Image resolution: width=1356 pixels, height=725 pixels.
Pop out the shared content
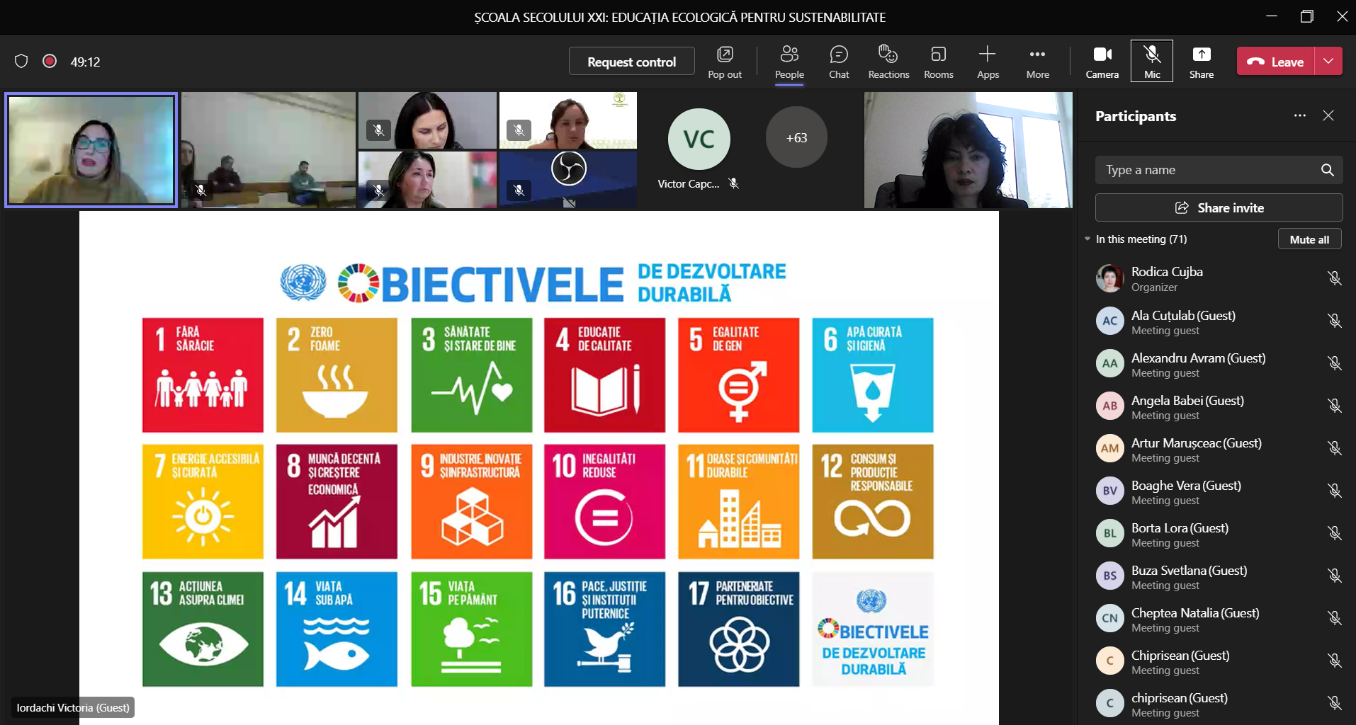tap(725, 62)
